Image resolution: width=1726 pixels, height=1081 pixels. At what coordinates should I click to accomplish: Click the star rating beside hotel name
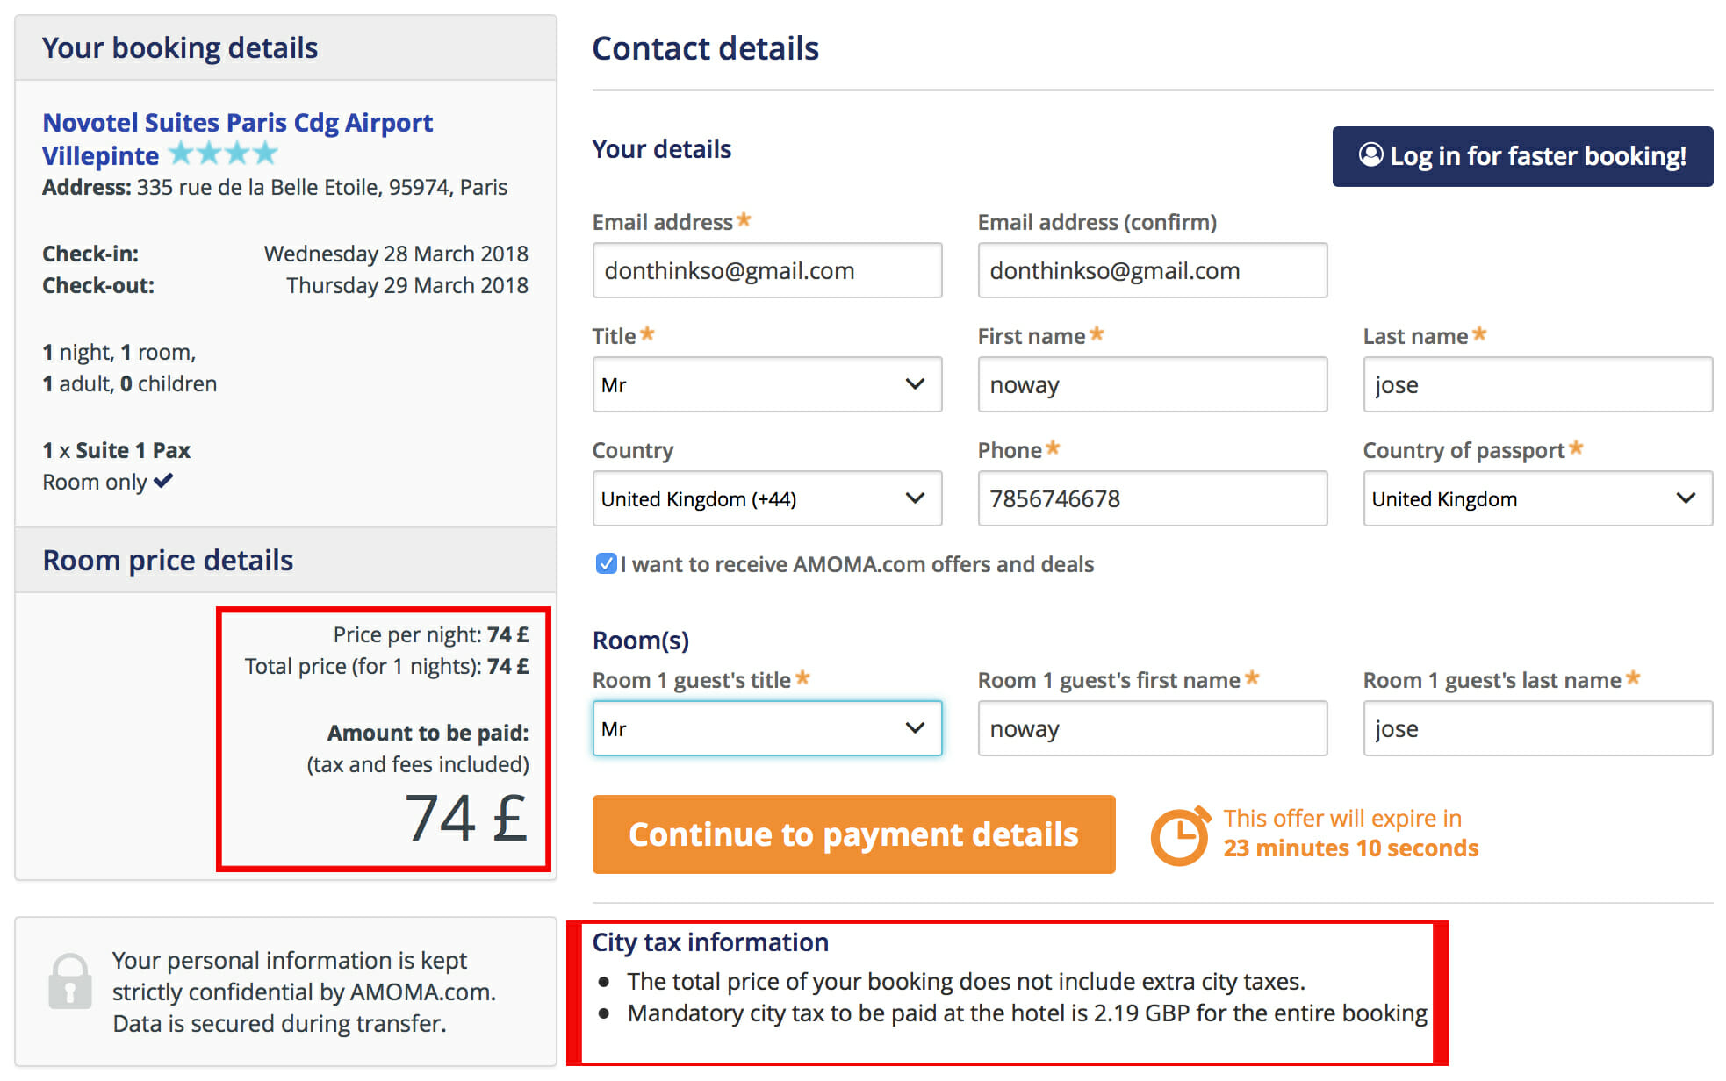(223, 153)
